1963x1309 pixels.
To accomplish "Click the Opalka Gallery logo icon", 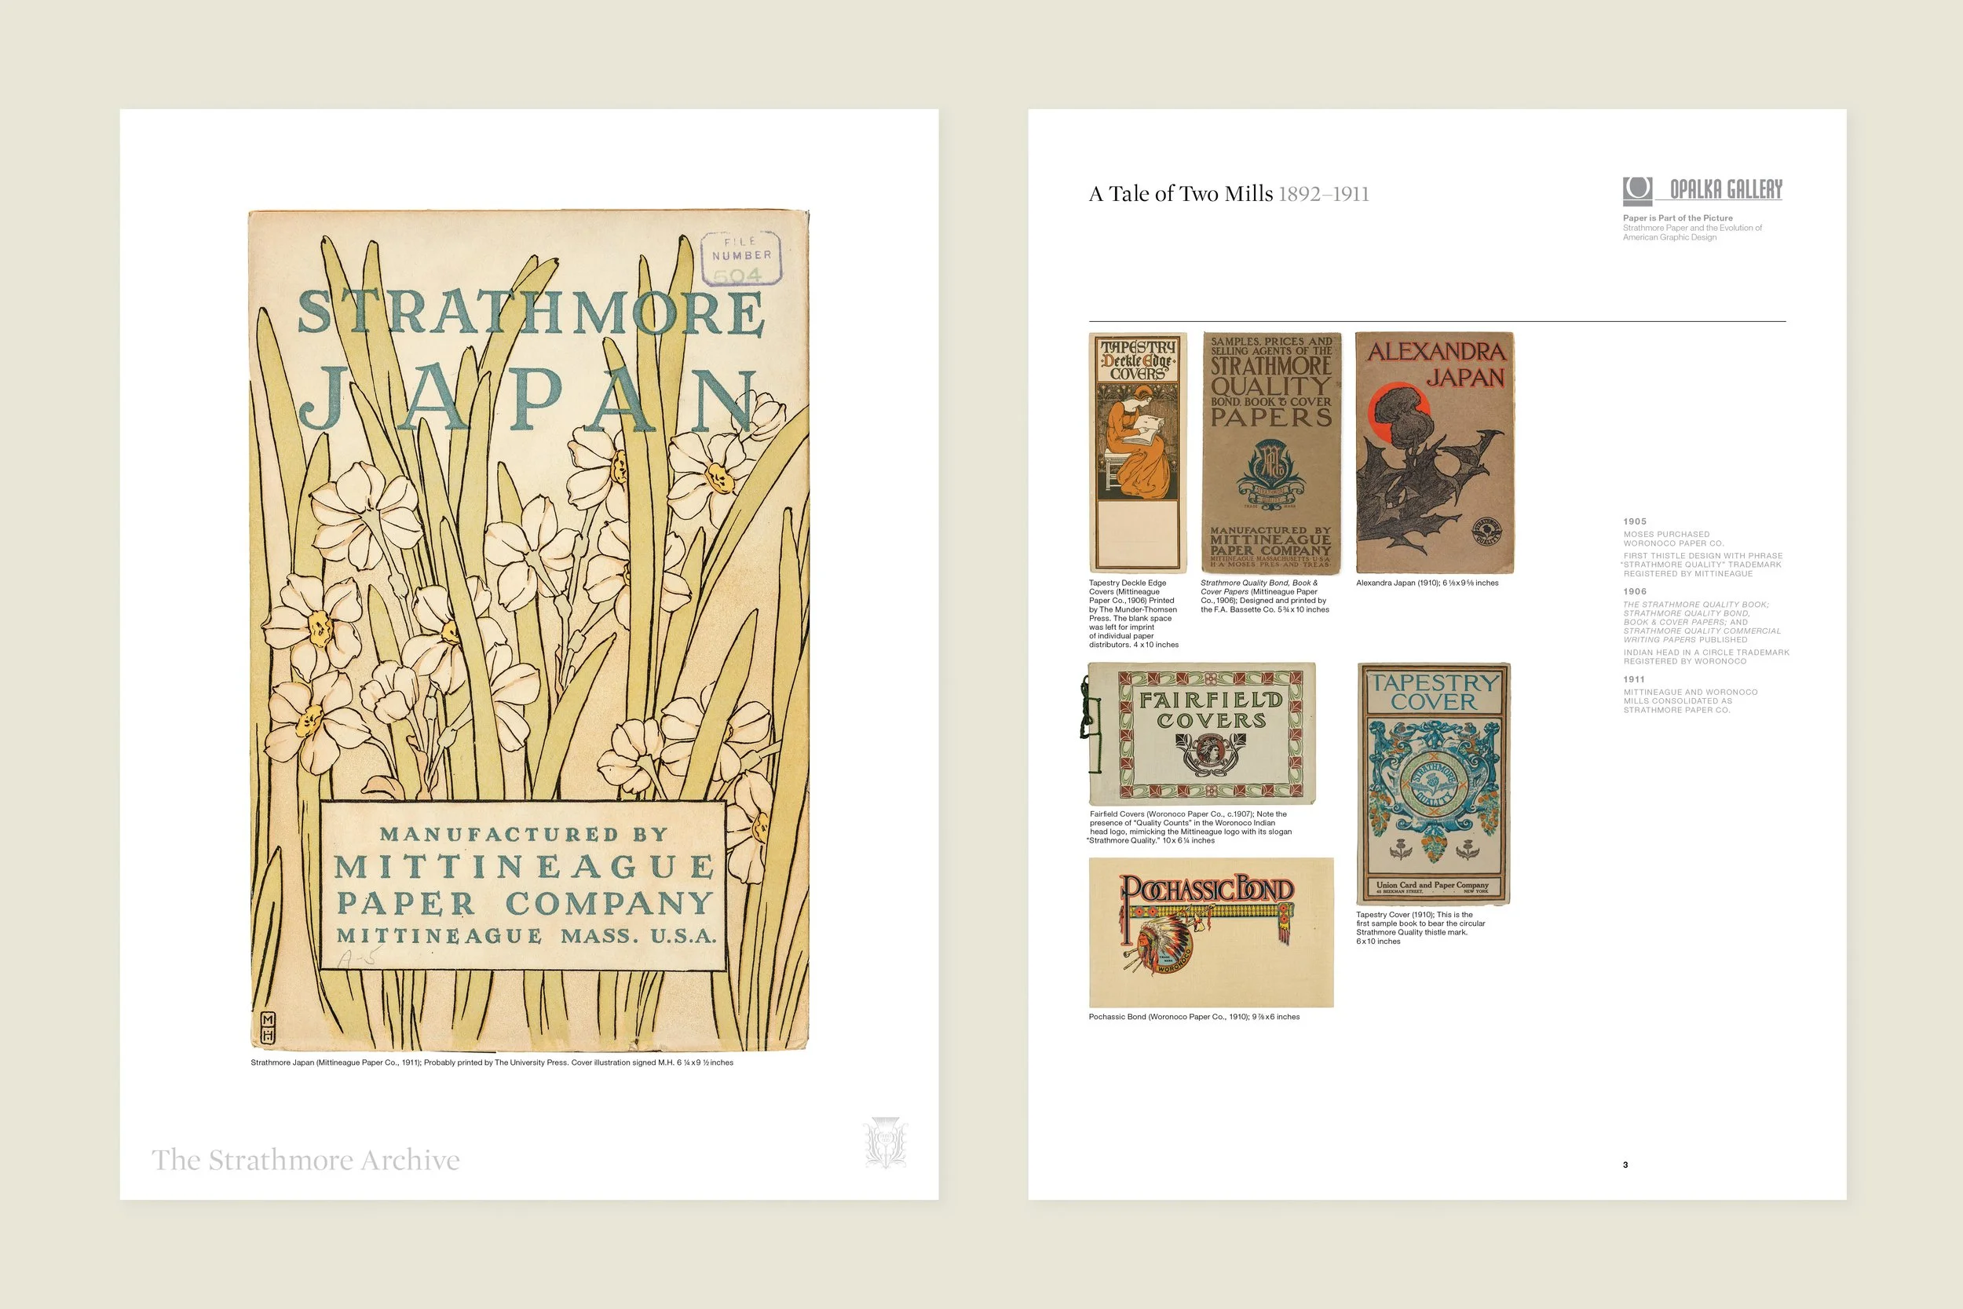I will [1636, 191].
